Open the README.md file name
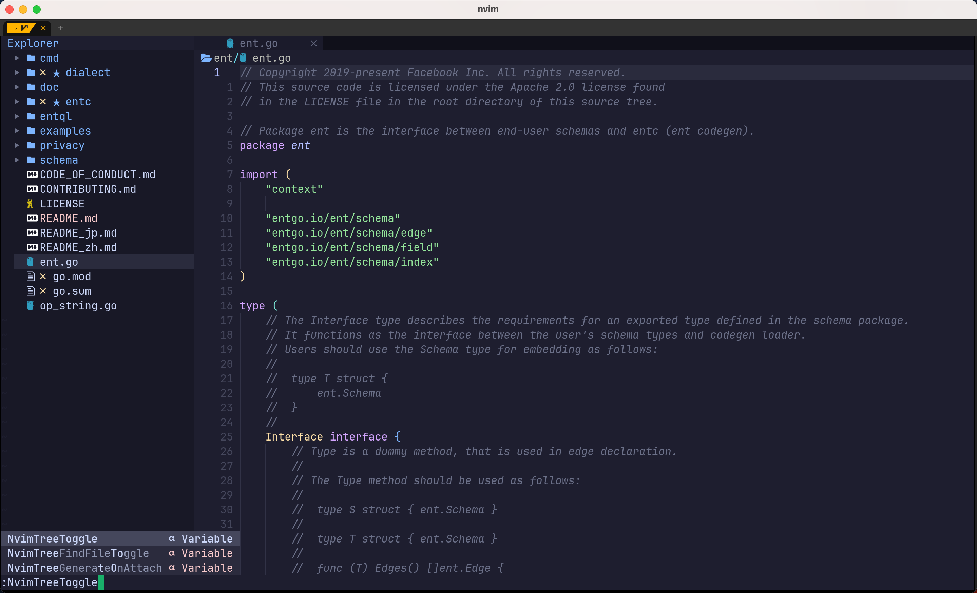 pyautogui.click(x=69, y=218)
